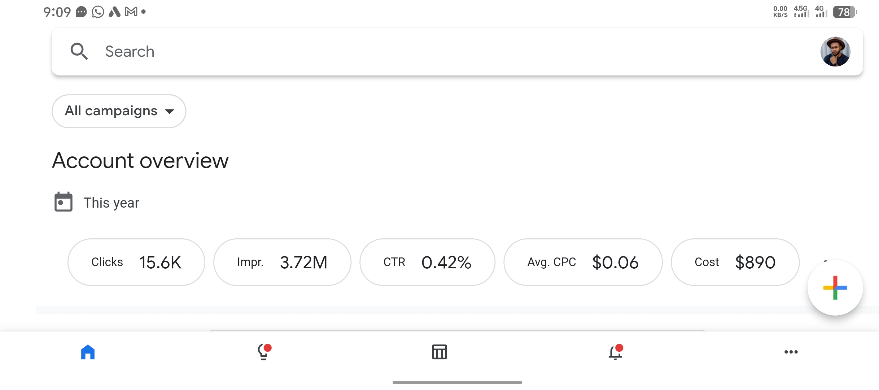
Task: Open the profile avatar picture
Action: (835, 51)
